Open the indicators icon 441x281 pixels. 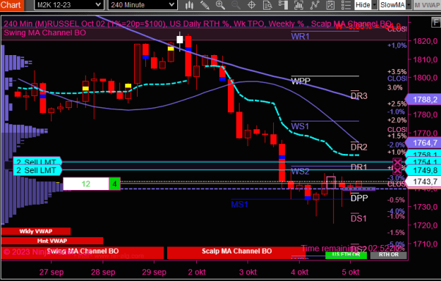(298, 5)
